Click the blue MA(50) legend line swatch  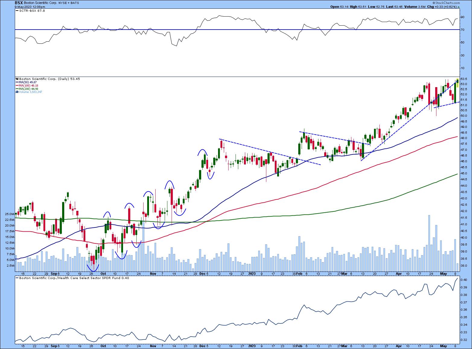17,82
